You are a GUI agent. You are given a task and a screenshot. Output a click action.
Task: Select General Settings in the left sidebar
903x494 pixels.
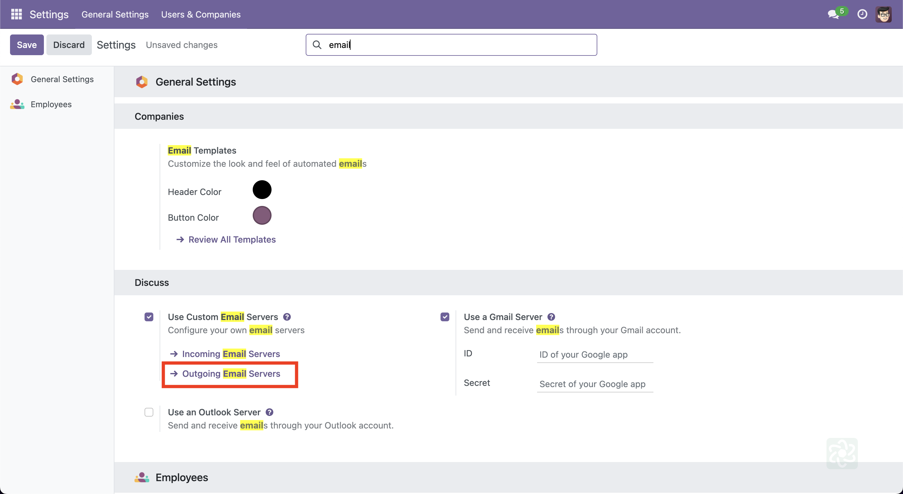point(62,79)
